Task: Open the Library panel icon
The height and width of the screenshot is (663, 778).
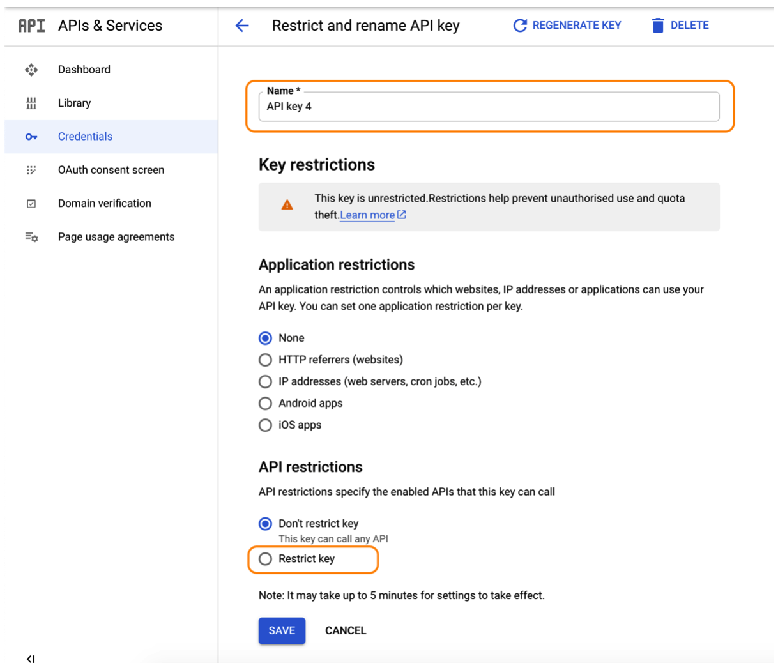Action: (31, 103)
